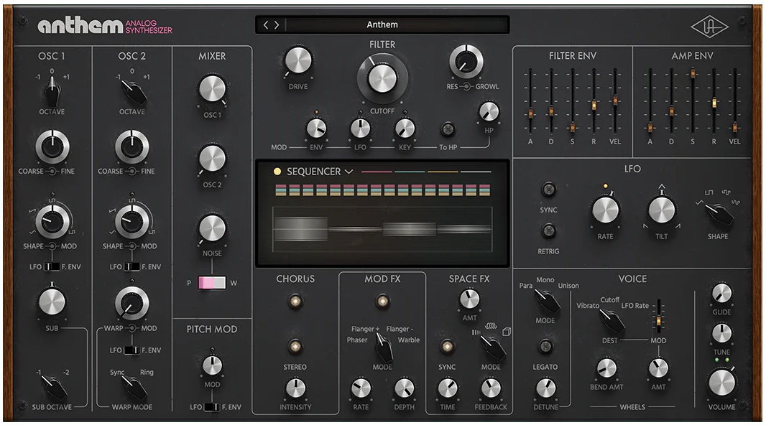Click the filter mod ENV knob
The height and width of the screenshot is (425, 766).
(x=316, y=129)
